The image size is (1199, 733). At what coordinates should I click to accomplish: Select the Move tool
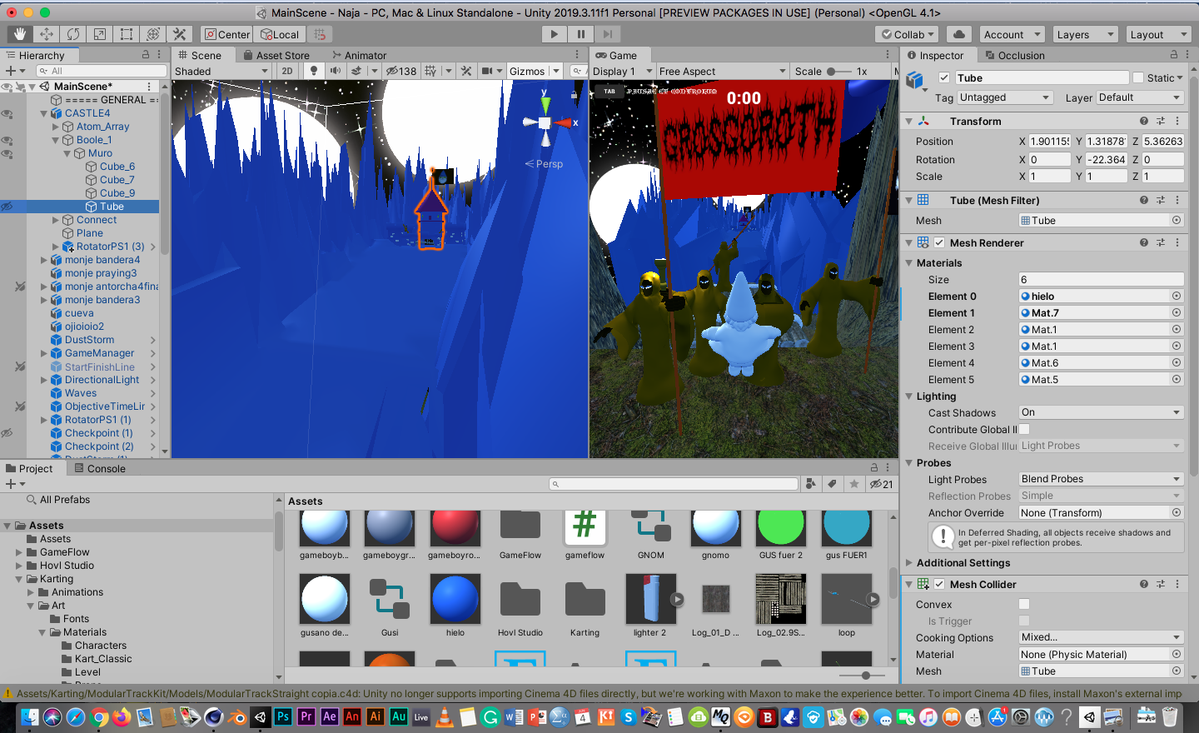click(x=47, y=34)
